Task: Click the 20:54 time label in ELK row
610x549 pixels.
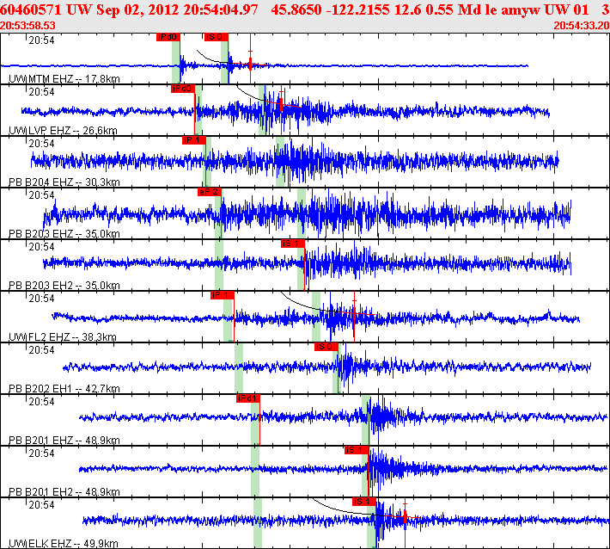Action: 41,505
